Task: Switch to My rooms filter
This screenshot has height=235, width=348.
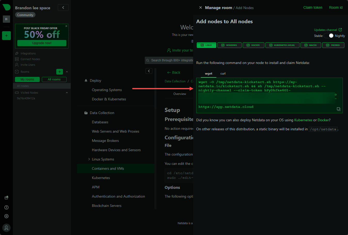Action: coord(27,79)
